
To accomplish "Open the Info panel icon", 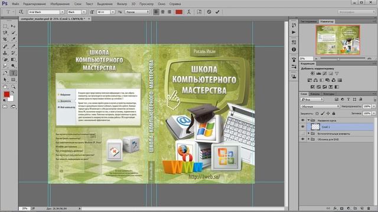I will [294, 49].
